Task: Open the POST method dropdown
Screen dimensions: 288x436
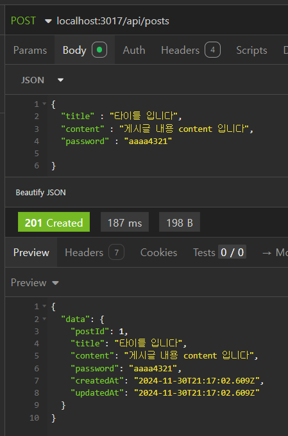Action: point(31,21)
